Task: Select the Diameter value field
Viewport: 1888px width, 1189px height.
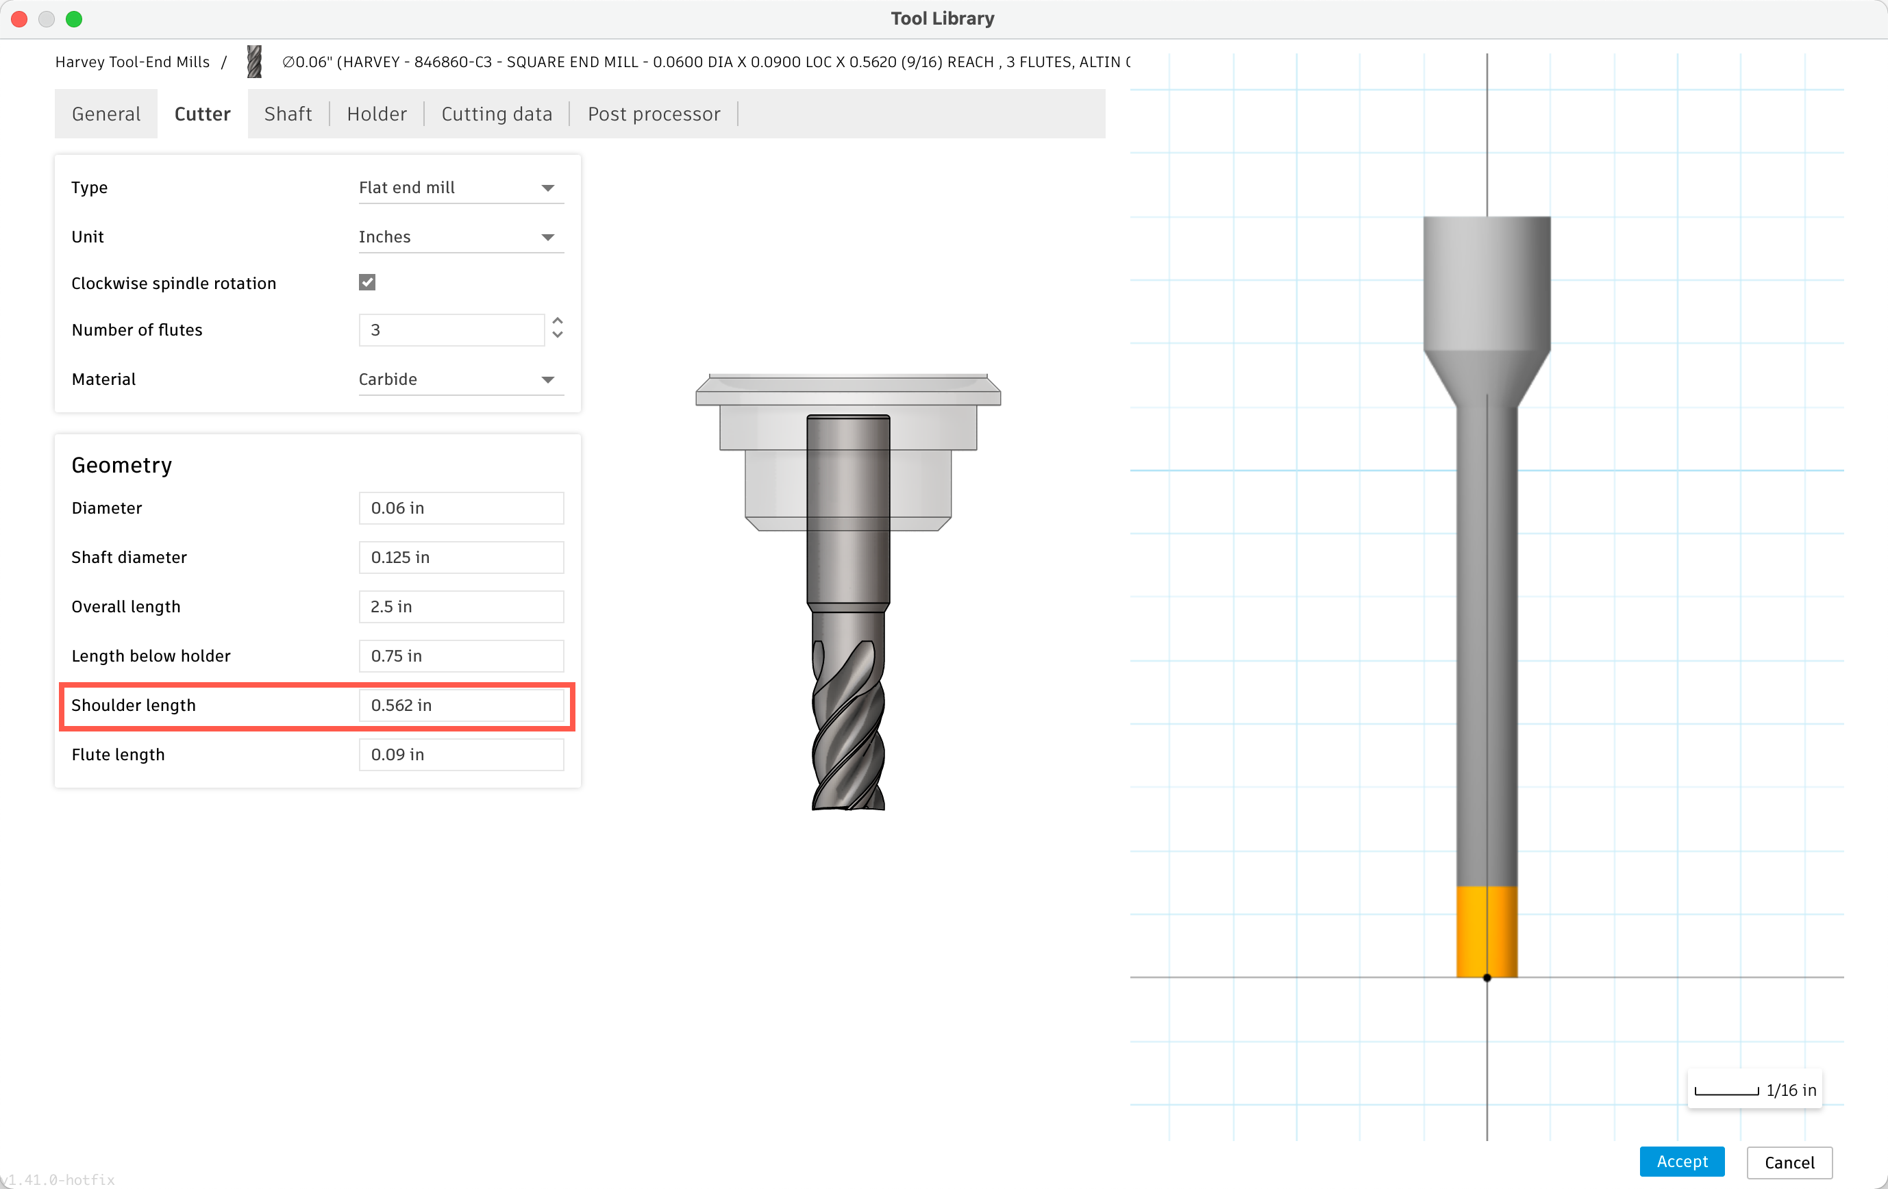Action: tap(461, 507)
